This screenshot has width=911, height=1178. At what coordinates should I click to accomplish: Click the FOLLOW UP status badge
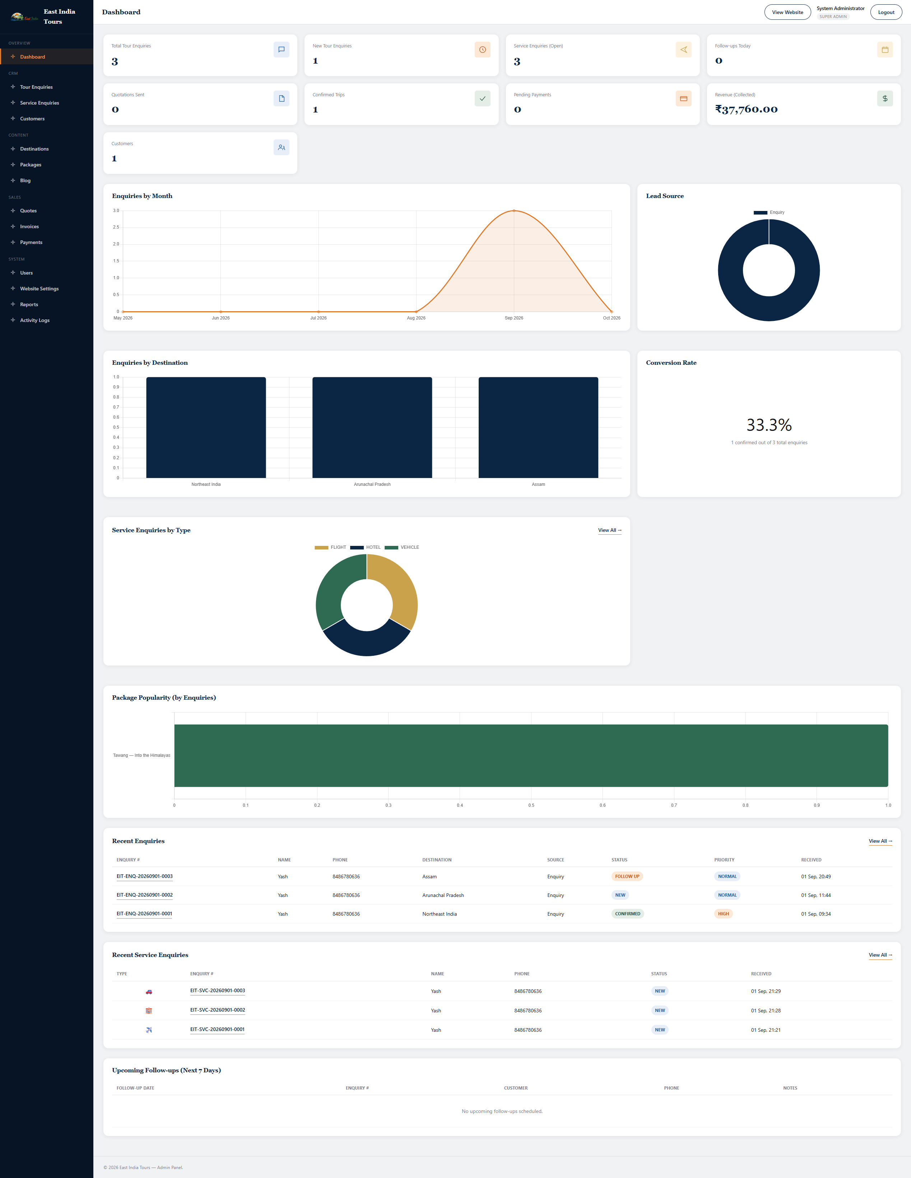click(x=627, y=876)
